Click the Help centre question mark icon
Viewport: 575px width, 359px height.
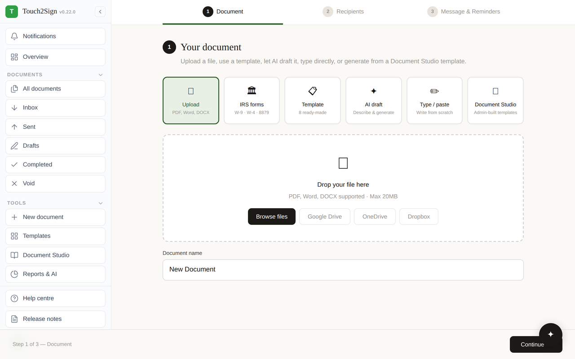coord(14,298)
